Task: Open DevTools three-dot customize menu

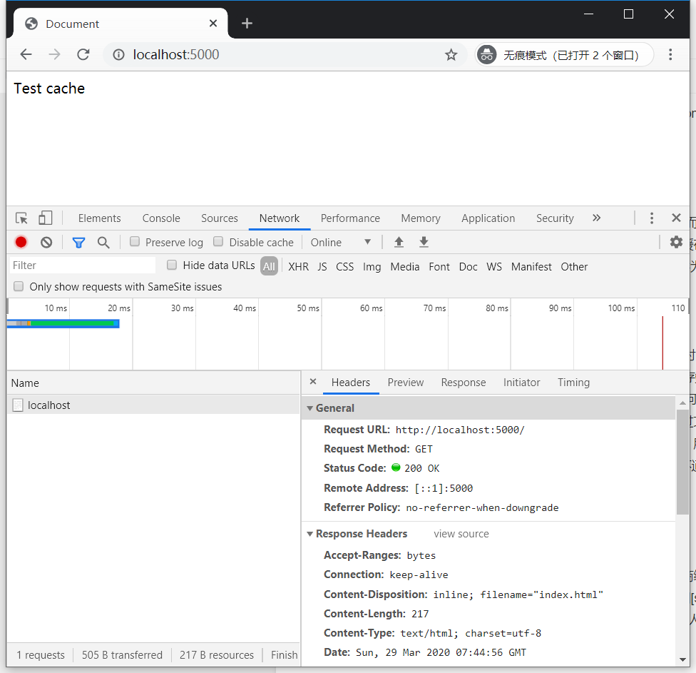Action: tap(652, 218)
